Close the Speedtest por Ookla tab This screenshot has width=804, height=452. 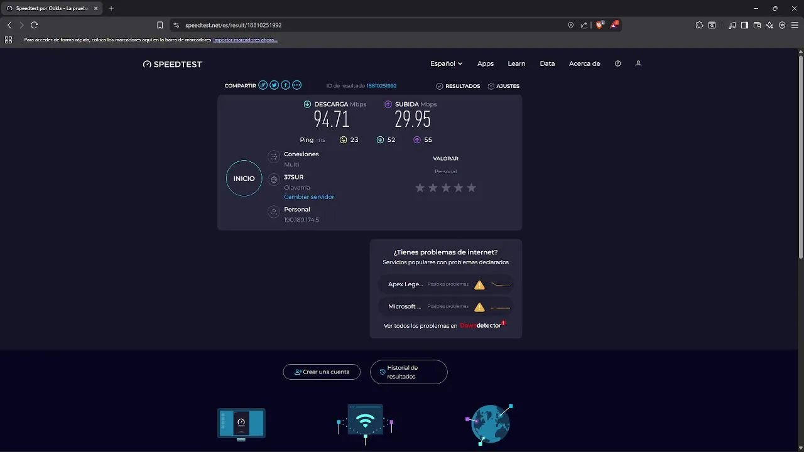pos(95,8)
